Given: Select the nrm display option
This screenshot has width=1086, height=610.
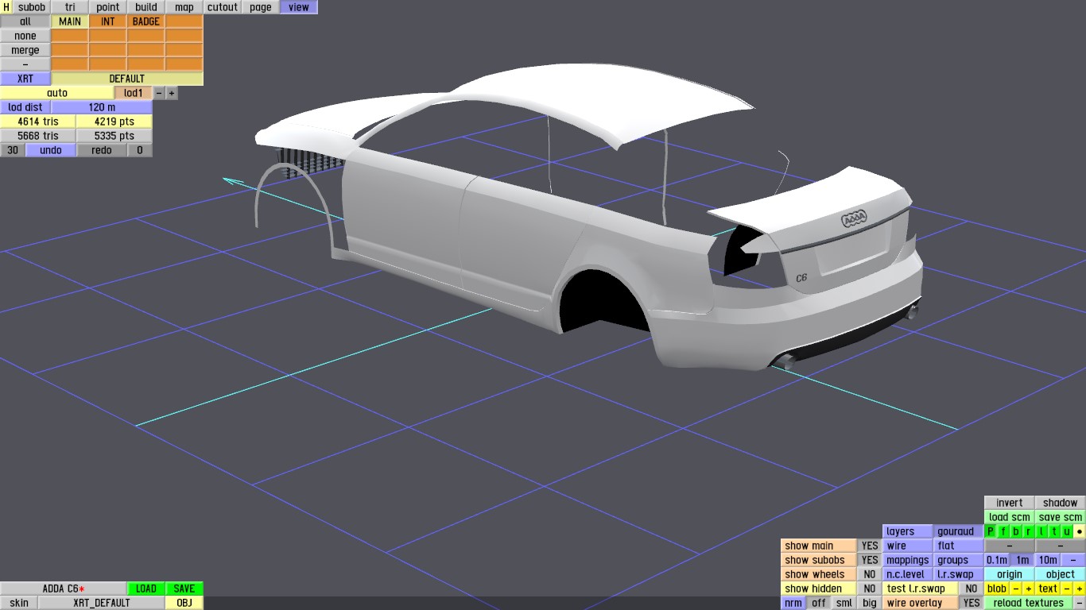Looking at the screenshot, I should (793, 603).
